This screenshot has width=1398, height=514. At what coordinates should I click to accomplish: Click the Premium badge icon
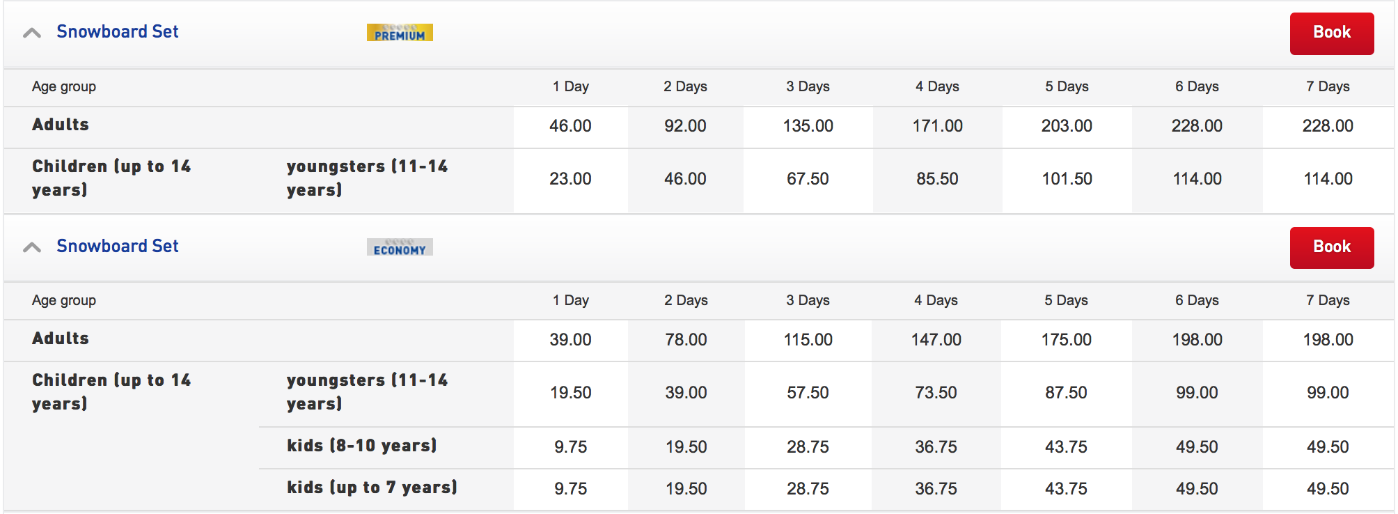point(400,33)
